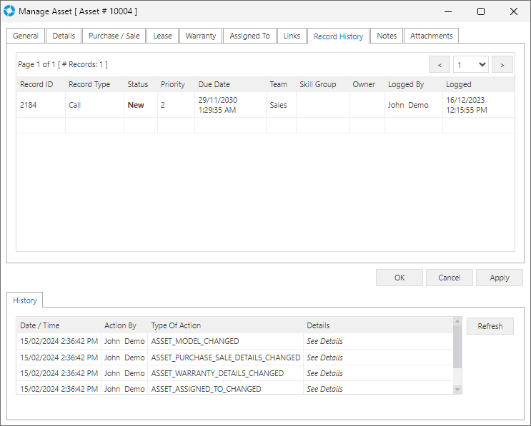Select the Warranty tab
This screenshot has height=426, width=531.
200,36
